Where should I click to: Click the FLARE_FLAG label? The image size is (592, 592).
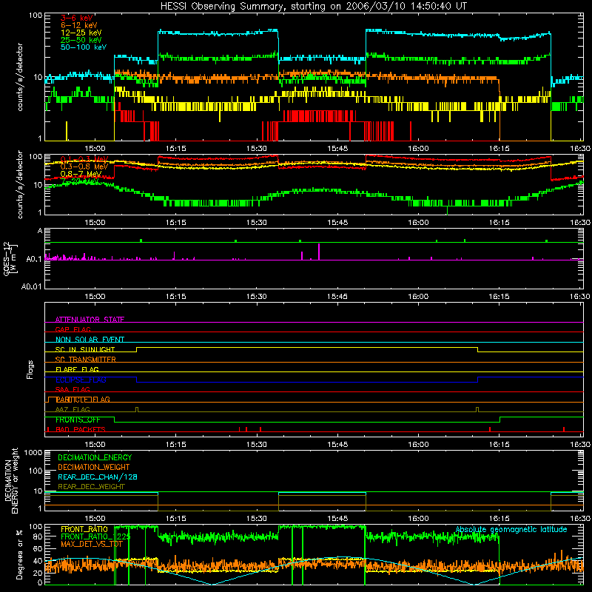click(77, 369)
